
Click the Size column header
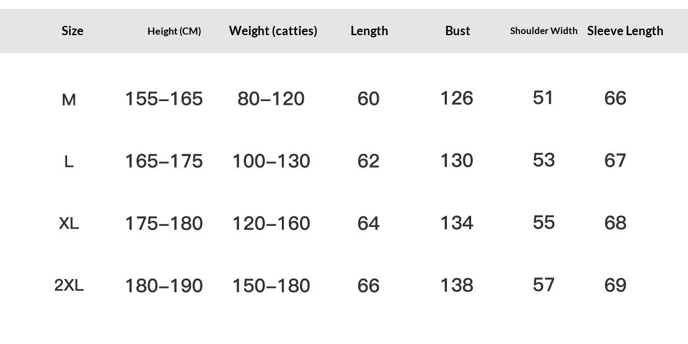pos(72,31)
